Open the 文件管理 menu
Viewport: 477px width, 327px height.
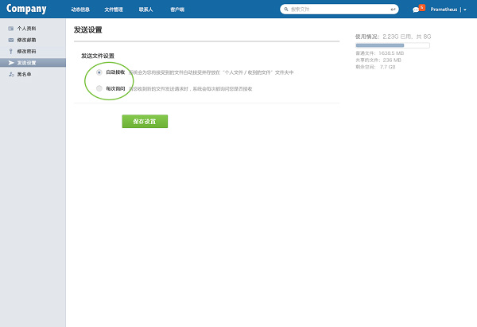[x=114, y=10]
